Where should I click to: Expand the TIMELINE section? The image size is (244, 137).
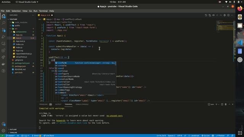pyautogui.click(x=13, y=132)
